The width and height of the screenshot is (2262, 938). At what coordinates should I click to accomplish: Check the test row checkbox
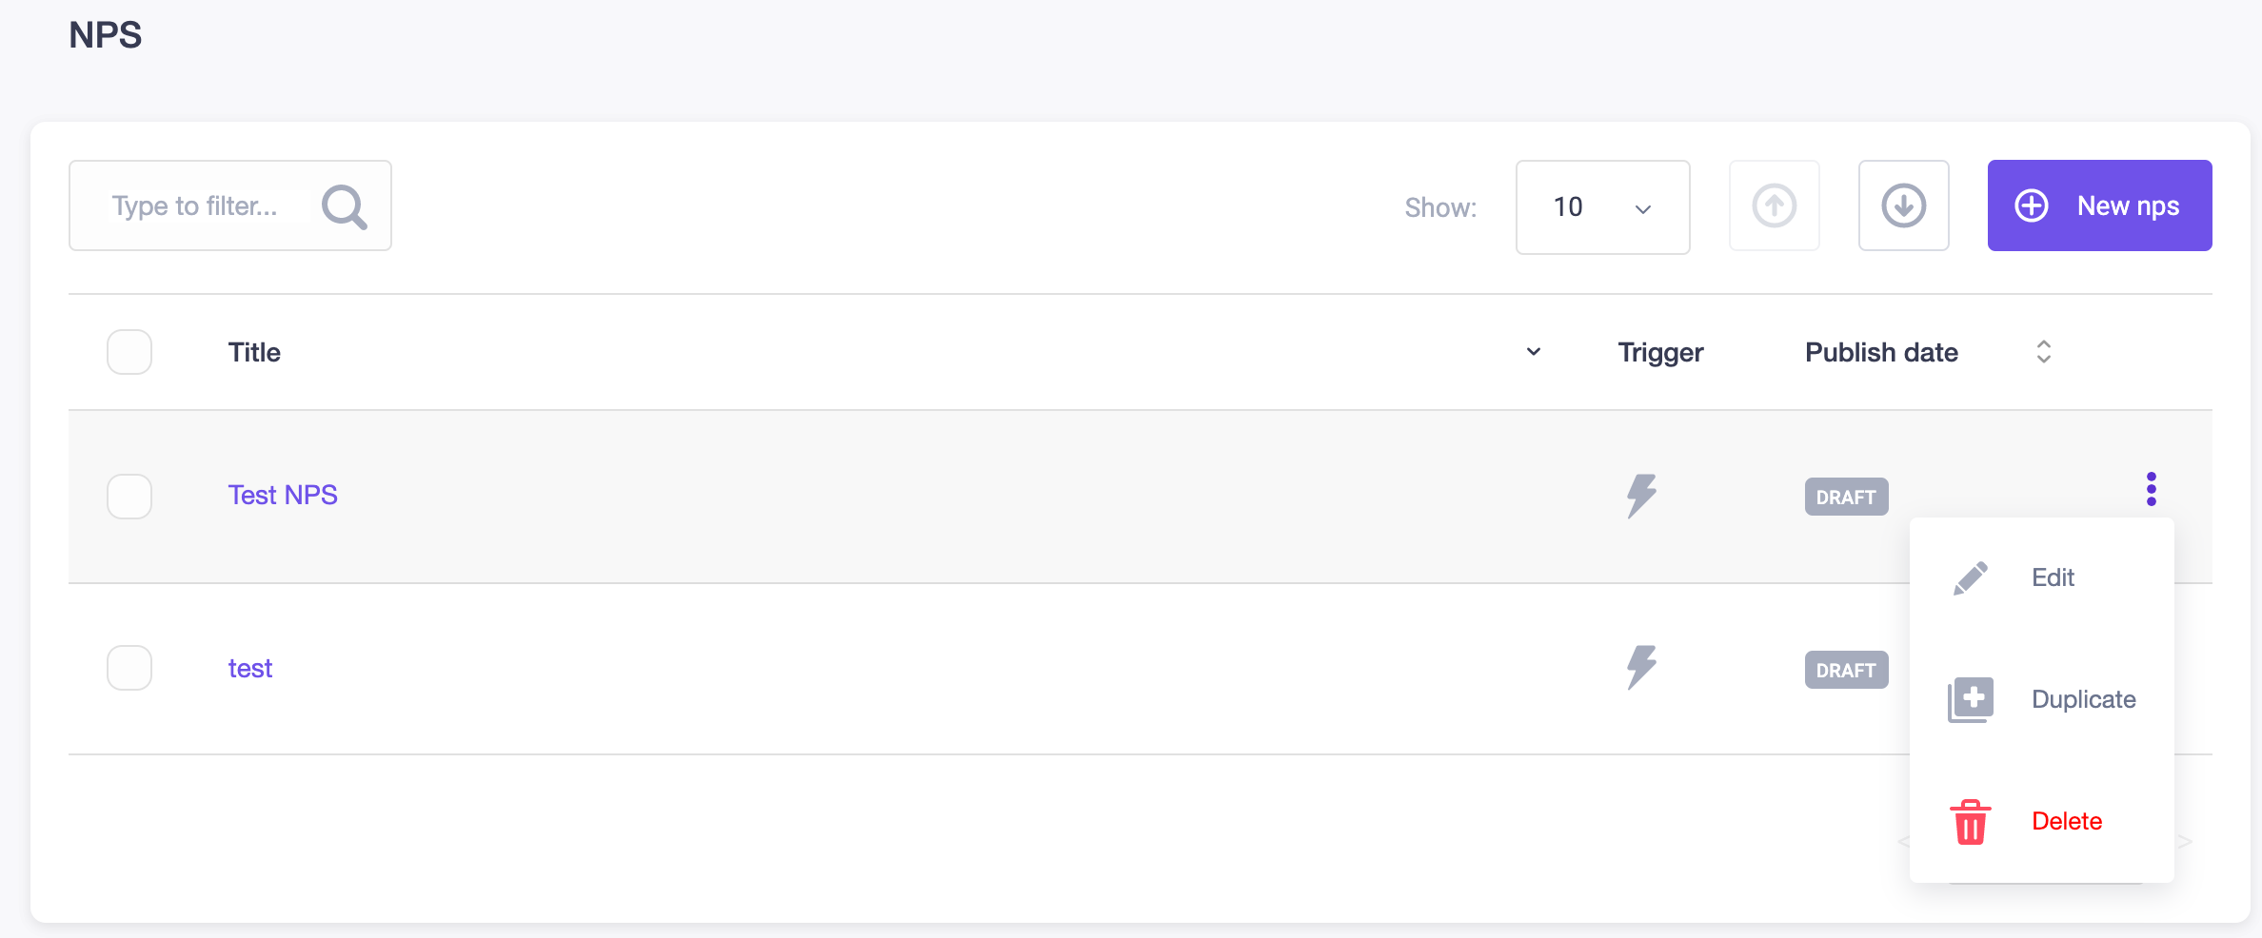click(x=129, y=668)
